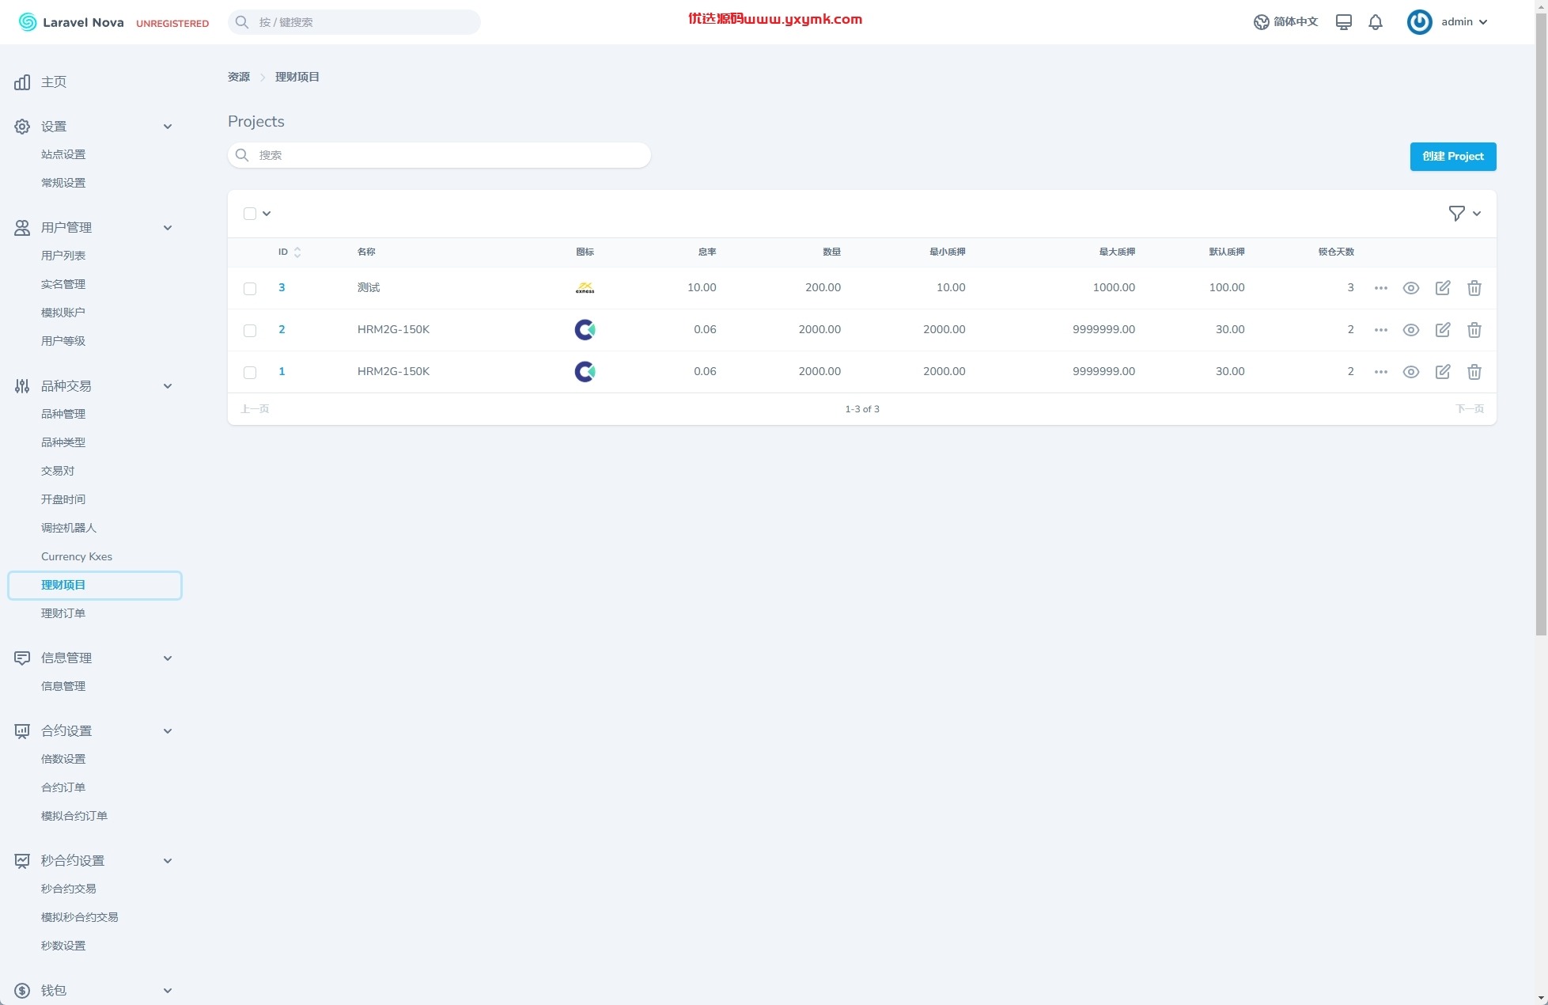The width and height of the screenshot is (1548, 1005).
Task: View details of project ID 3
Action: click(x=1411, y=288)
